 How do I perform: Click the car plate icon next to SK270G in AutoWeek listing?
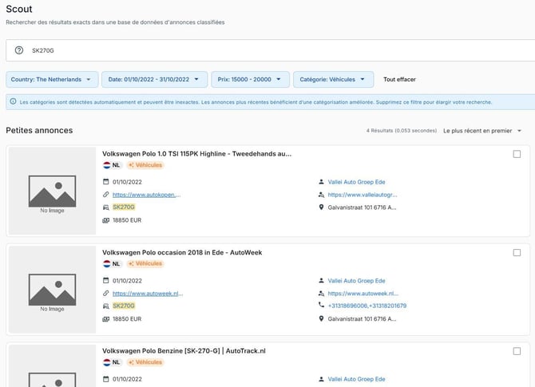click(106, 306)
